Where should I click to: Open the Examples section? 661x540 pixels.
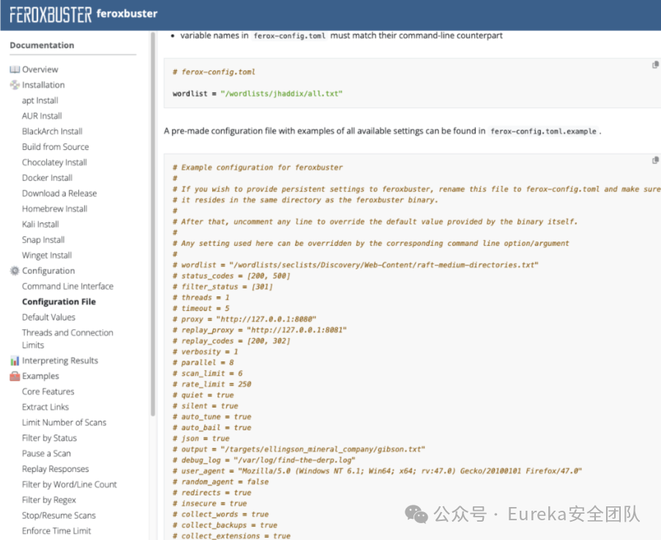coord(40,376)
